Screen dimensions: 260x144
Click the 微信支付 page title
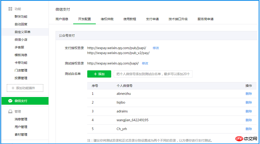point(63,9)
